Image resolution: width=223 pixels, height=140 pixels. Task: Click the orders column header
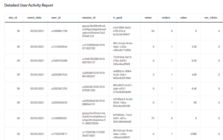coord(166,18)
